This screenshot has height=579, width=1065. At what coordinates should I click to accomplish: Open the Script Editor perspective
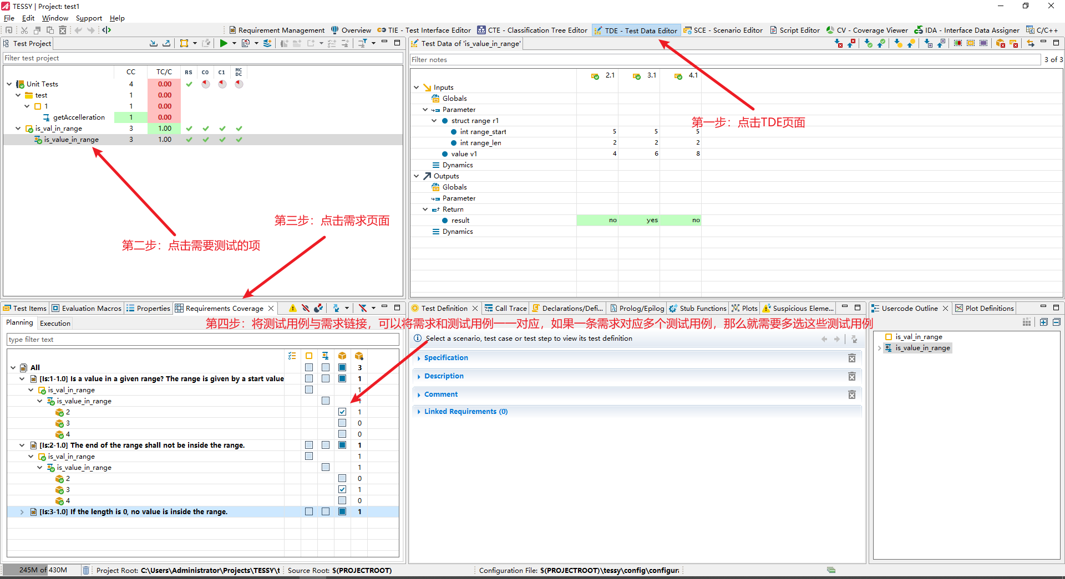(x=795, y=30)
